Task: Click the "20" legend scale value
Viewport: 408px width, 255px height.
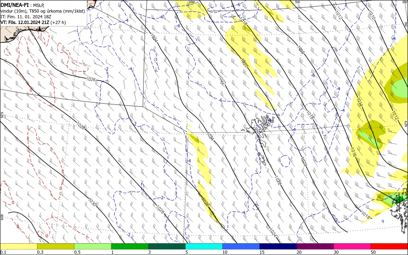Action: [x=299, y=252]
